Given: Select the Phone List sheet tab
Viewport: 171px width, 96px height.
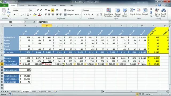Looking at the screenshot, I should (x=15, y=91).
